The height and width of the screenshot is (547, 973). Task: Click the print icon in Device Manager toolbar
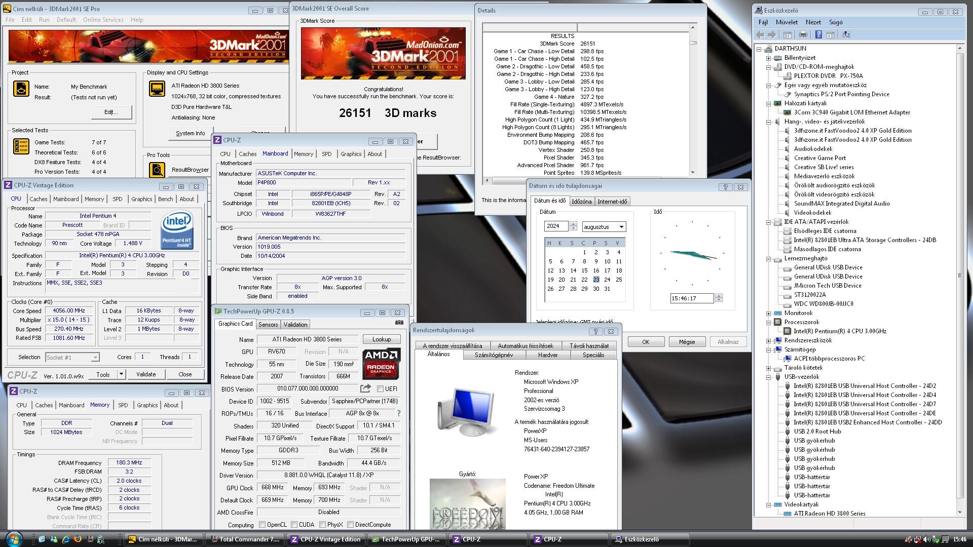(803, 35)
